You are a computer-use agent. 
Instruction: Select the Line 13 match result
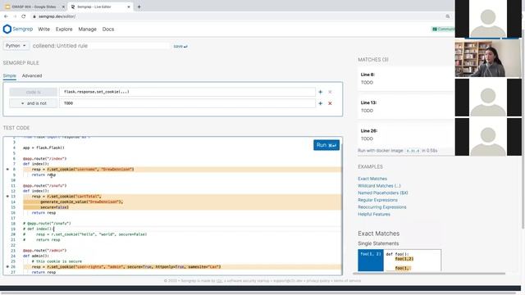click(406, 107)
